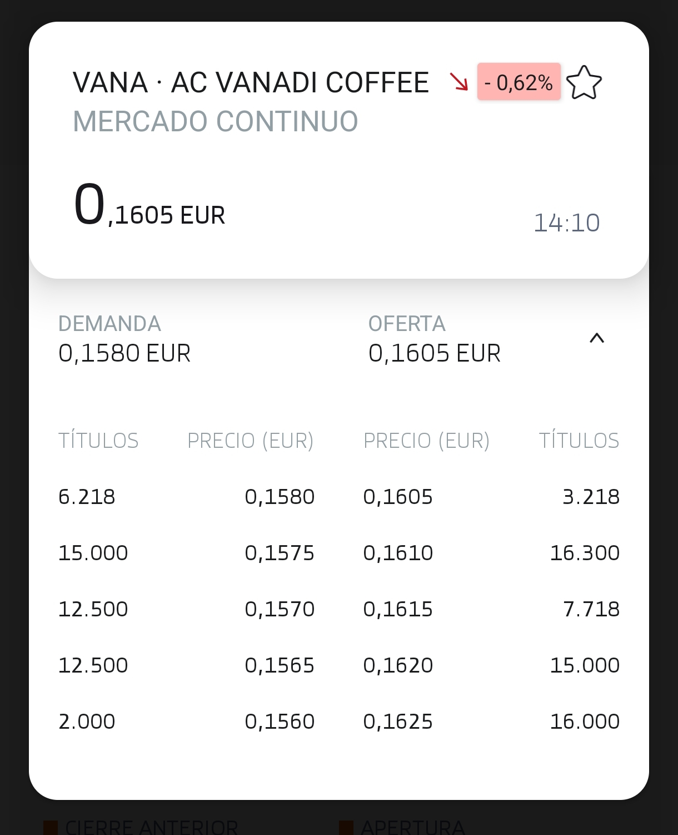Select ask price 0,1620
Screen dimensions: 678x835
[398, 665]
